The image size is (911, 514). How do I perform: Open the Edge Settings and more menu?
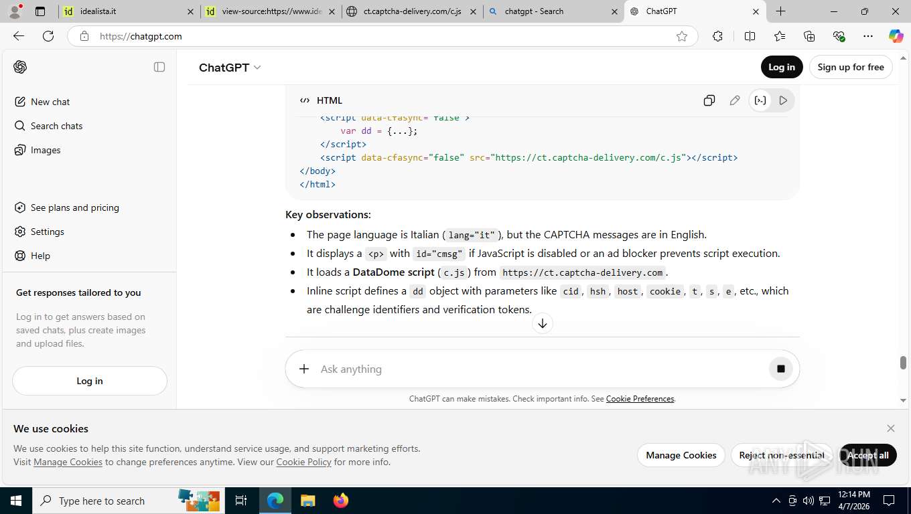click(x=868, y=36)
